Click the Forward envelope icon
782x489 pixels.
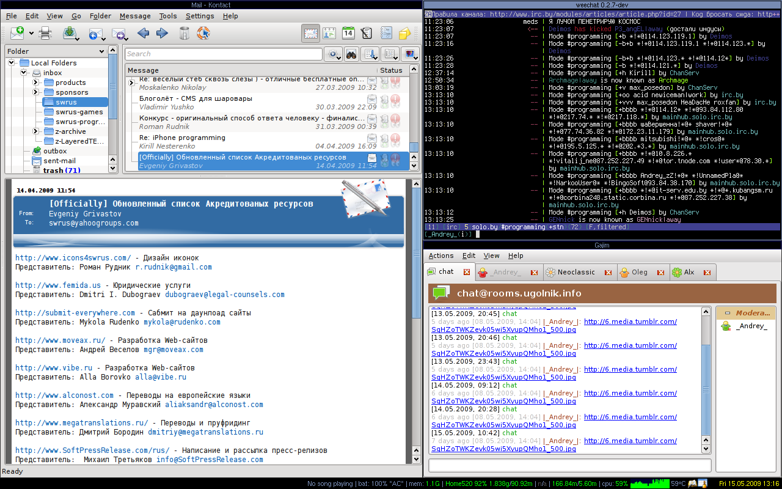[119, 34]
